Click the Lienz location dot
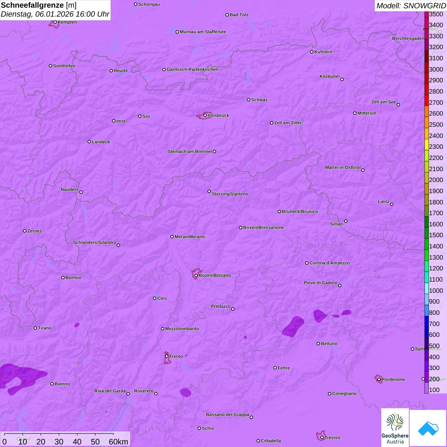Screen dimensions: 447x447 (x=392, y=204)
